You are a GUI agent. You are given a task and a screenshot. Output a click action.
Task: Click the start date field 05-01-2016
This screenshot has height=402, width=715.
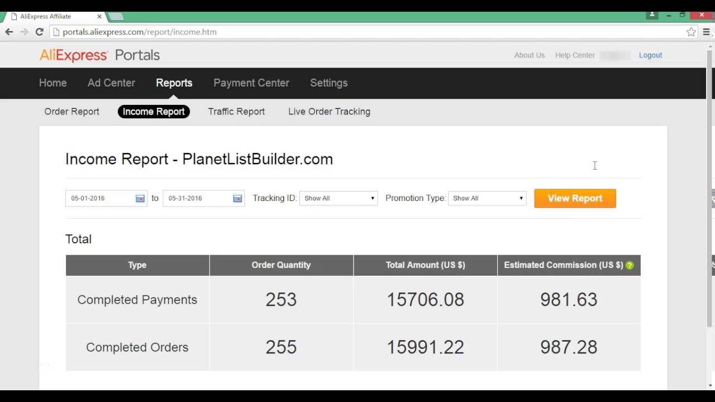click(x=106, y=198)
